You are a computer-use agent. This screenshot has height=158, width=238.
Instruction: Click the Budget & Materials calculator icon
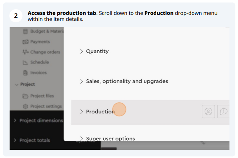[25, 31]
